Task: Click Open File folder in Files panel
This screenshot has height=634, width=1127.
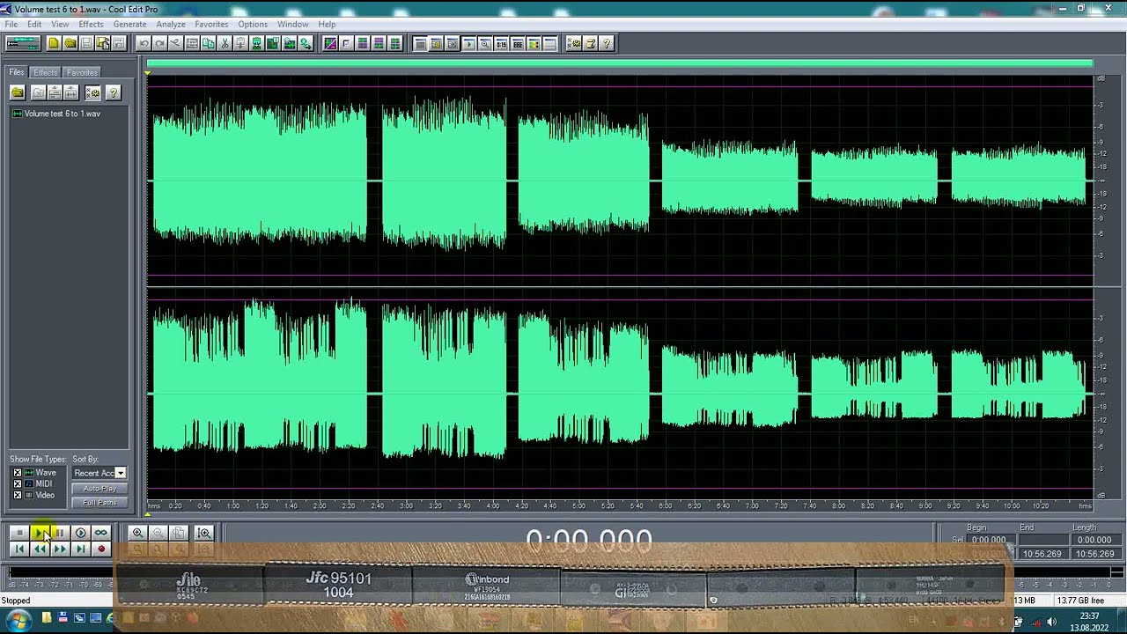Action: [17, 92]
